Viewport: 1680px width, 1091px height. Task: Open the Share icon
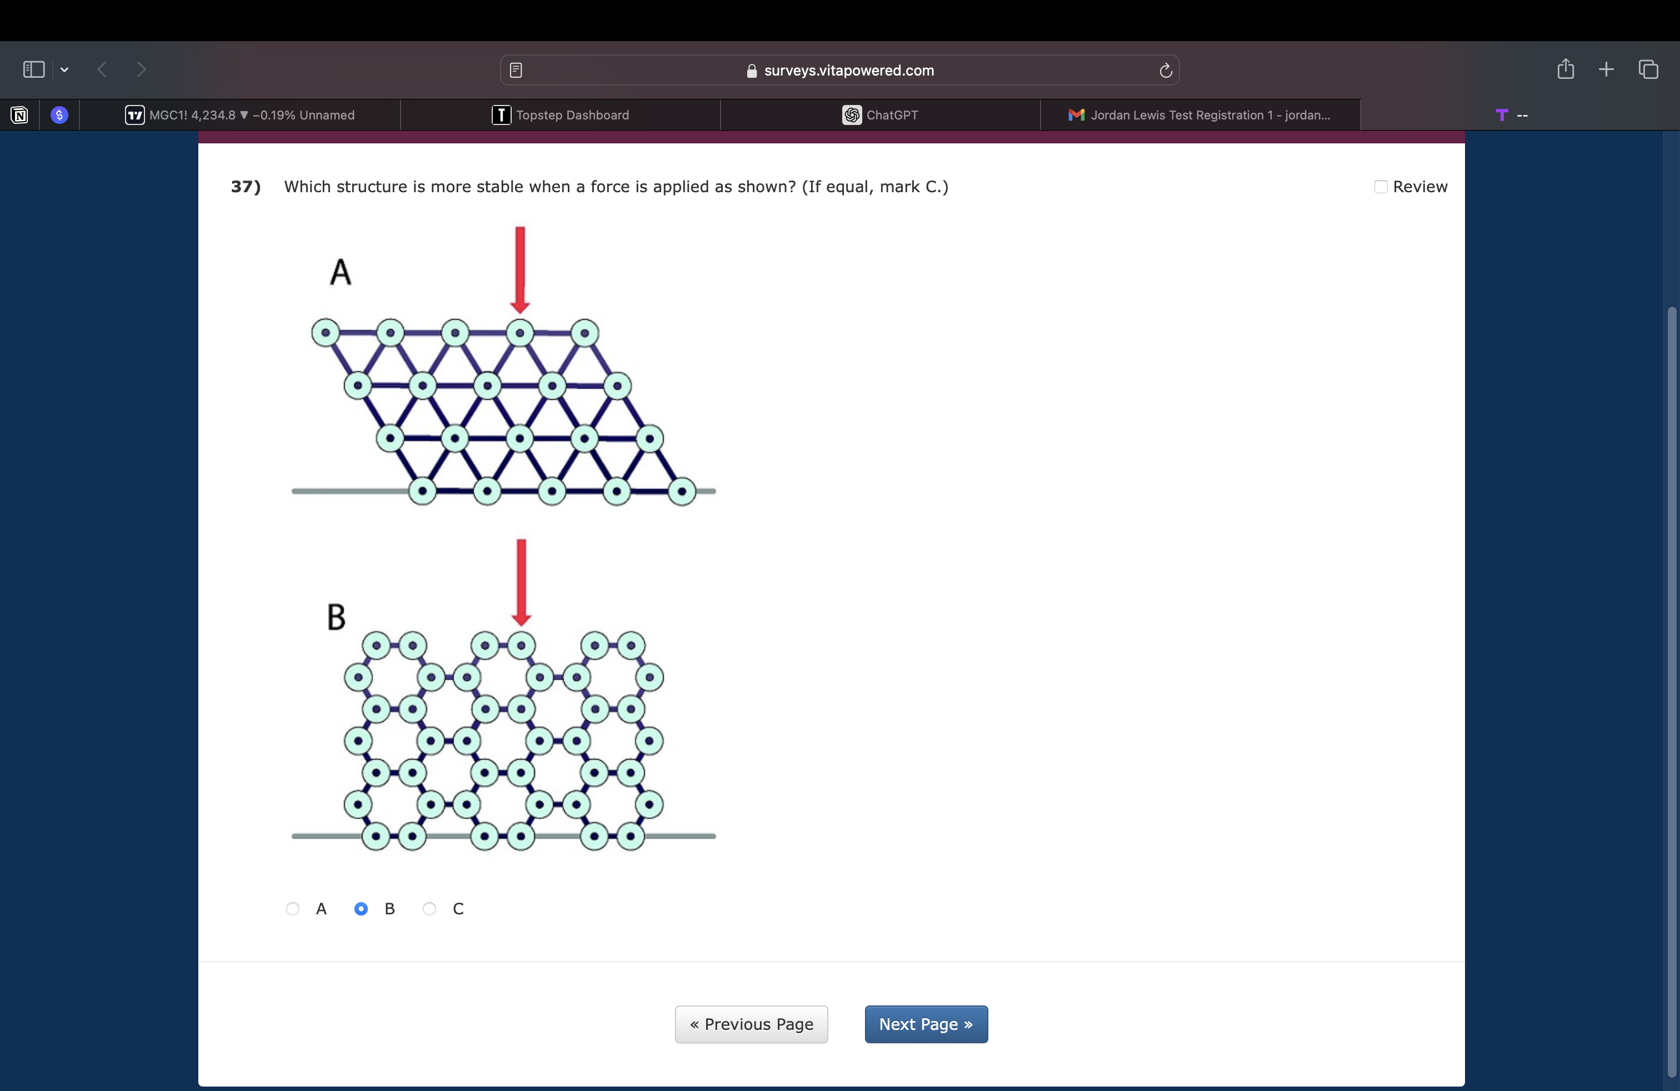tap(1565, 68)
